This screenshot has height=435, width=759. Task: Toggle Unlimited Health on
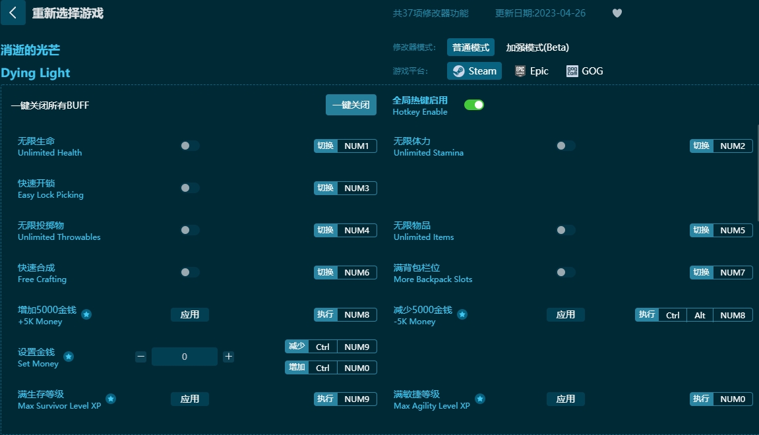tap(190, 146)
